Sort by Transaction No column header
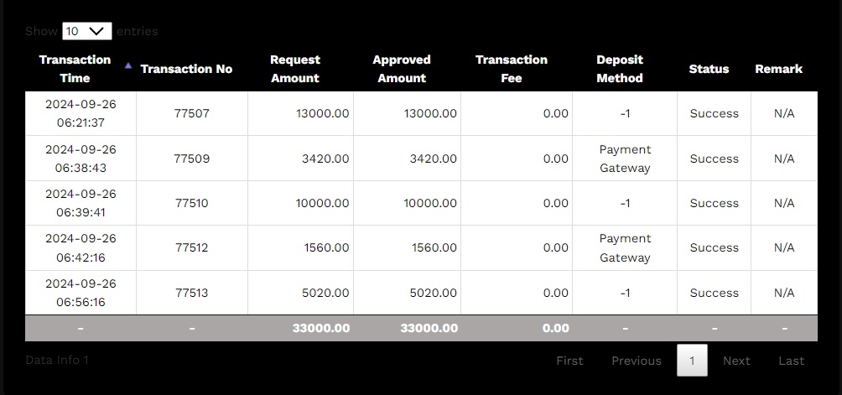 tap(186, 69)
